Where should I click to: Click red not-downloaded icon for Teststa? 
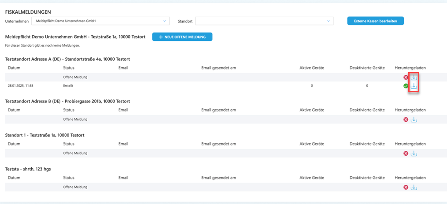click(406, 187)
